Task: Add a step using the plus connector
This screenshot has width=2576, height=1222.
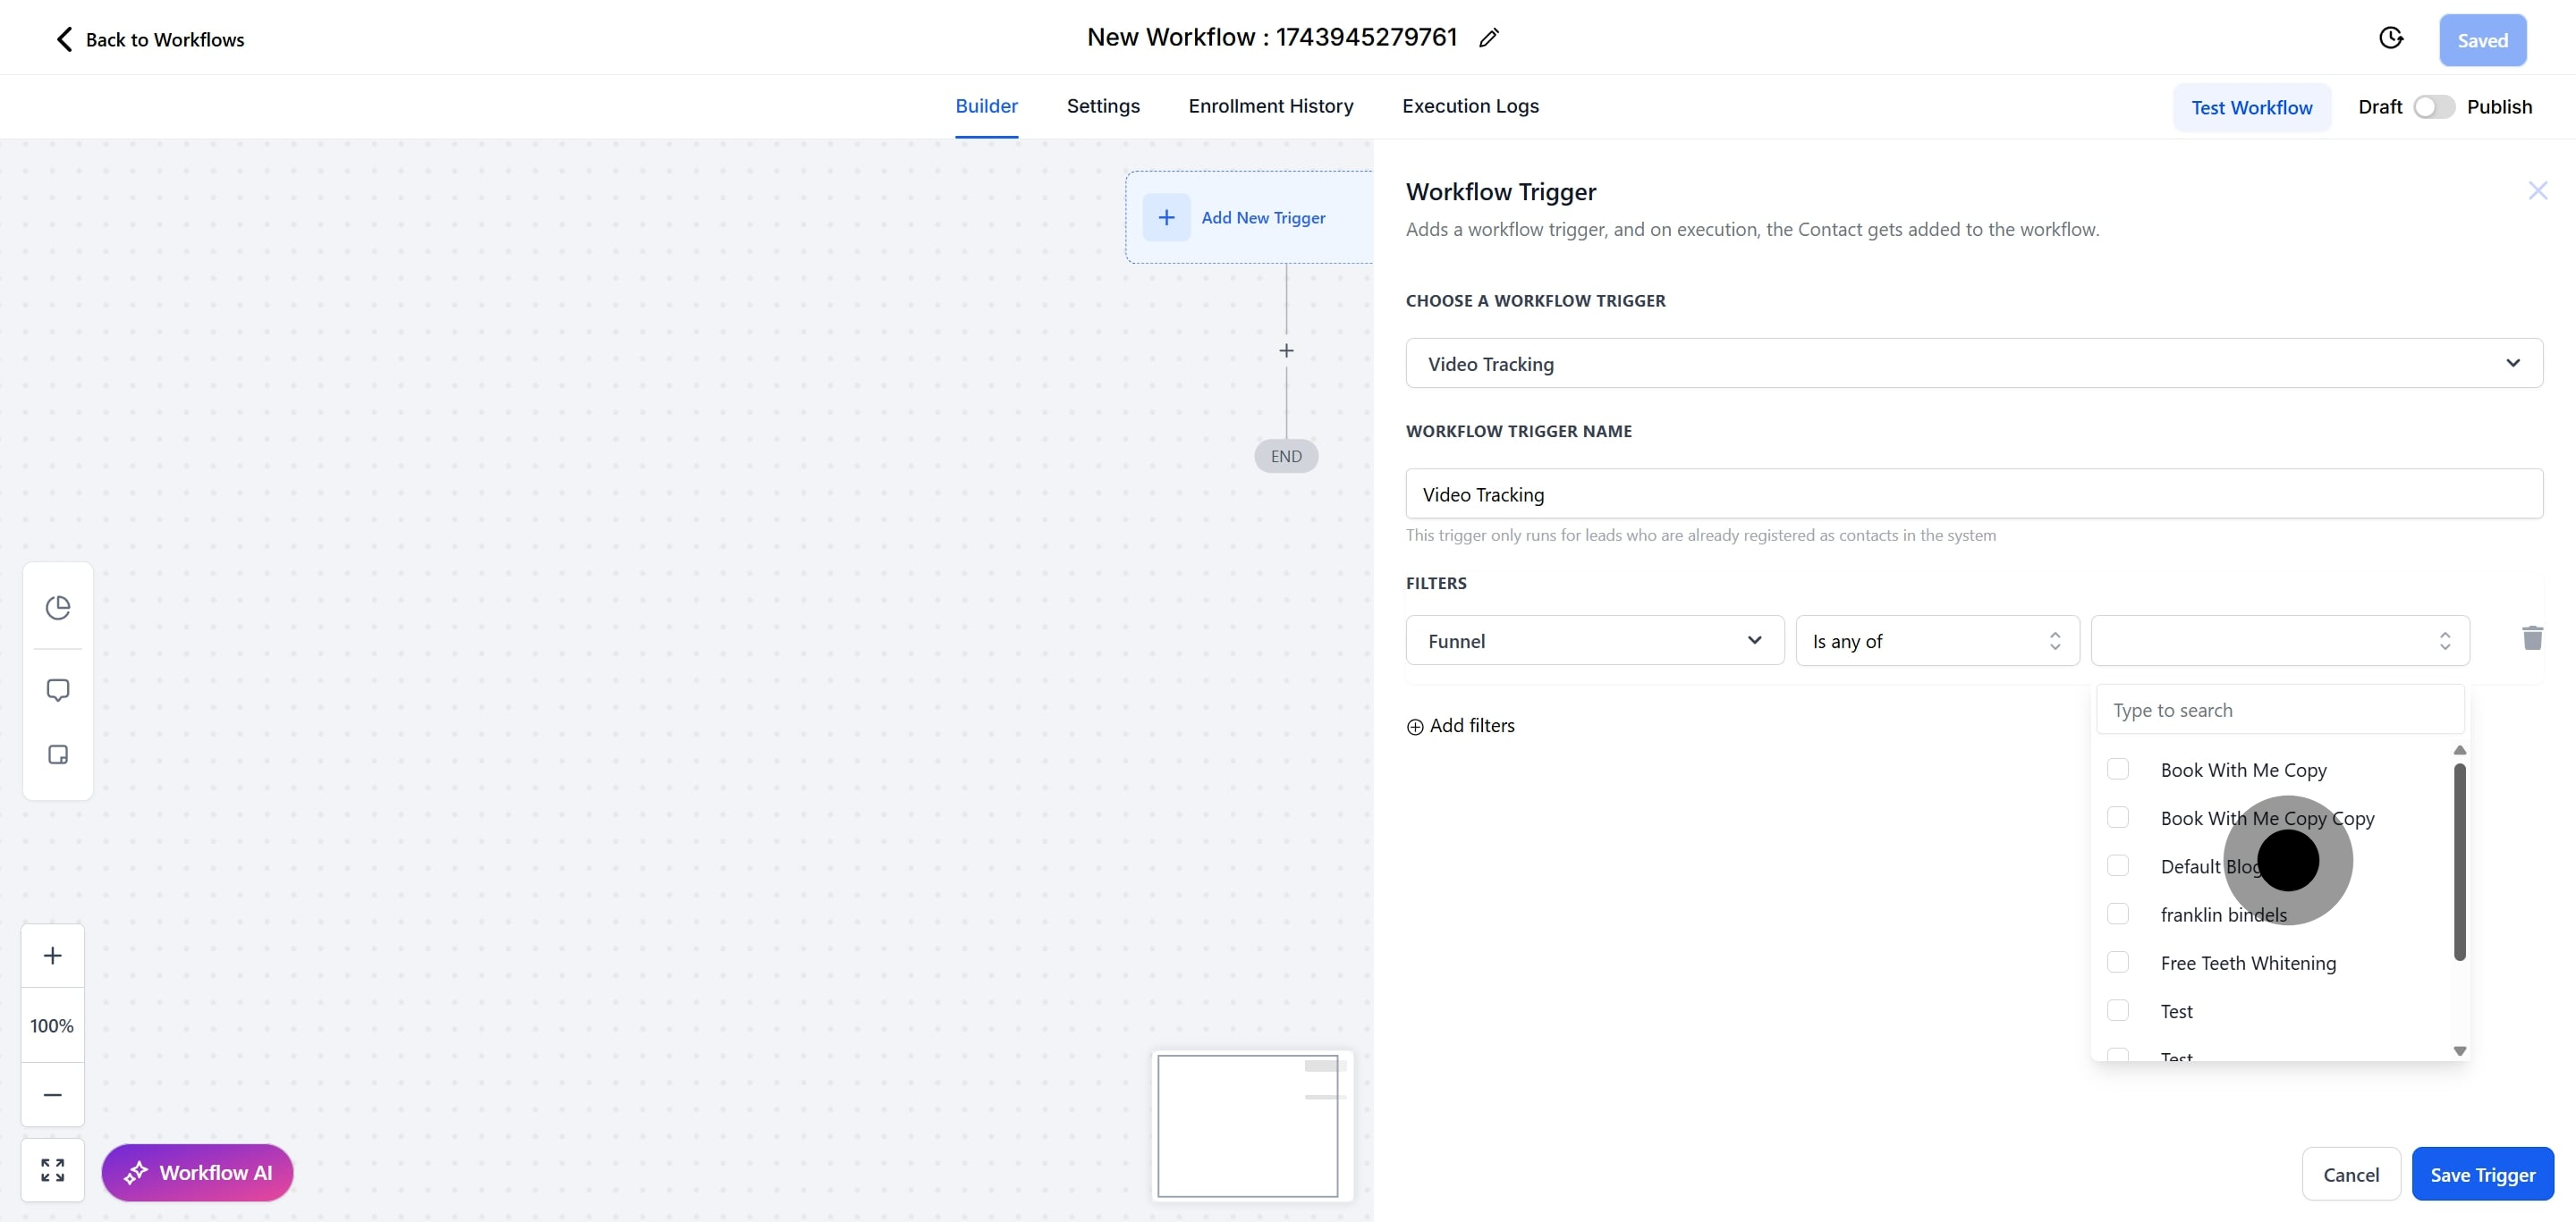Action: click(x=1286, y=350)
